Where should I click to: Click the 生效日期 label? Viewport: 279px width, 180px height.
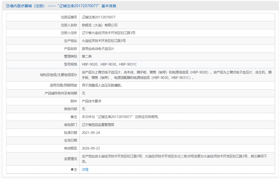pyautogui.click(x=70, y=140)
